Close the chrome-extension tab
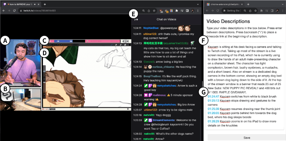 [x=242, y=4]
